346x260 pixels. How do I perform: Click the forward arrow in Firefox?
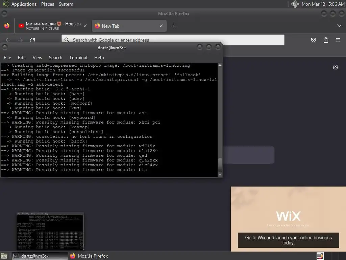[20, 40]
